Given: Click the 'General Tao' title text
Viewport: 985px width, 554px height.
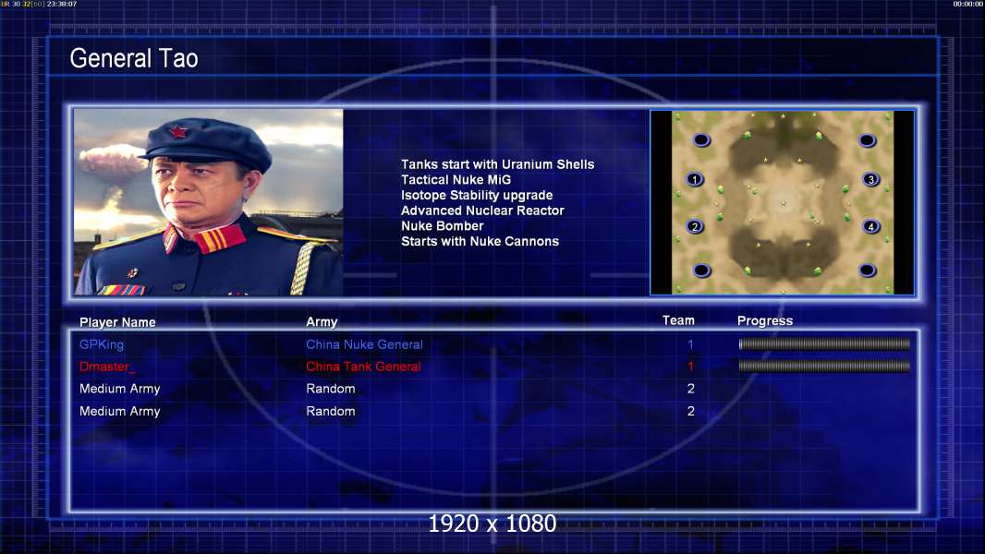Looking at the screenshot, I should pyautogui.click(x=134, y=58).
